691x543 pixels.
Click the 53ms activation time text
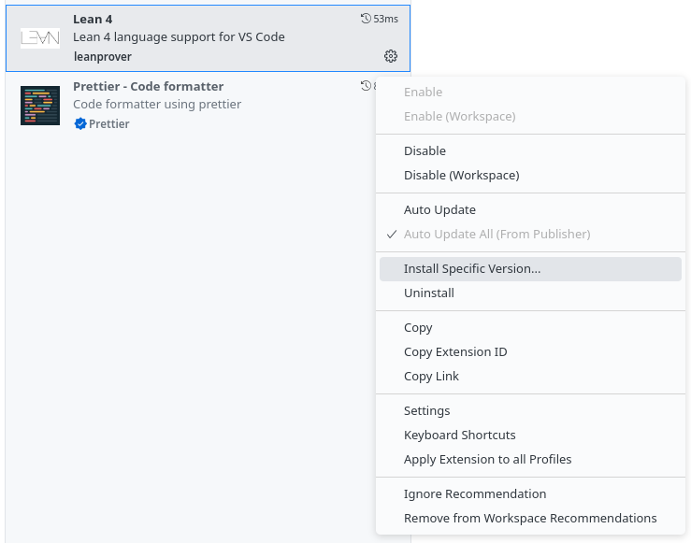click(385, 19)
